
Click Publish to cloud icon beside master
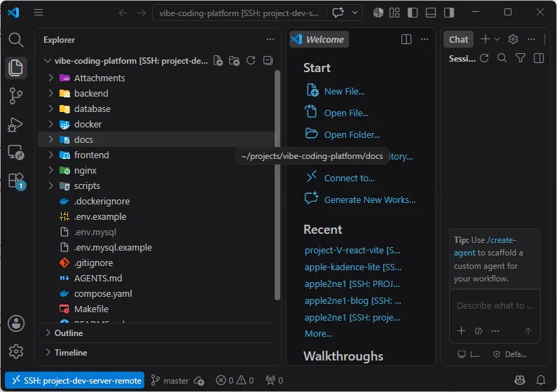[x=199, y=381]
